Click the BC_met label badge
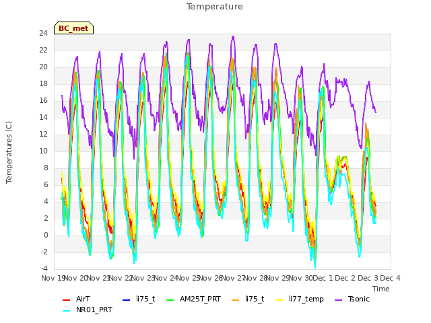 pos(73,28)
